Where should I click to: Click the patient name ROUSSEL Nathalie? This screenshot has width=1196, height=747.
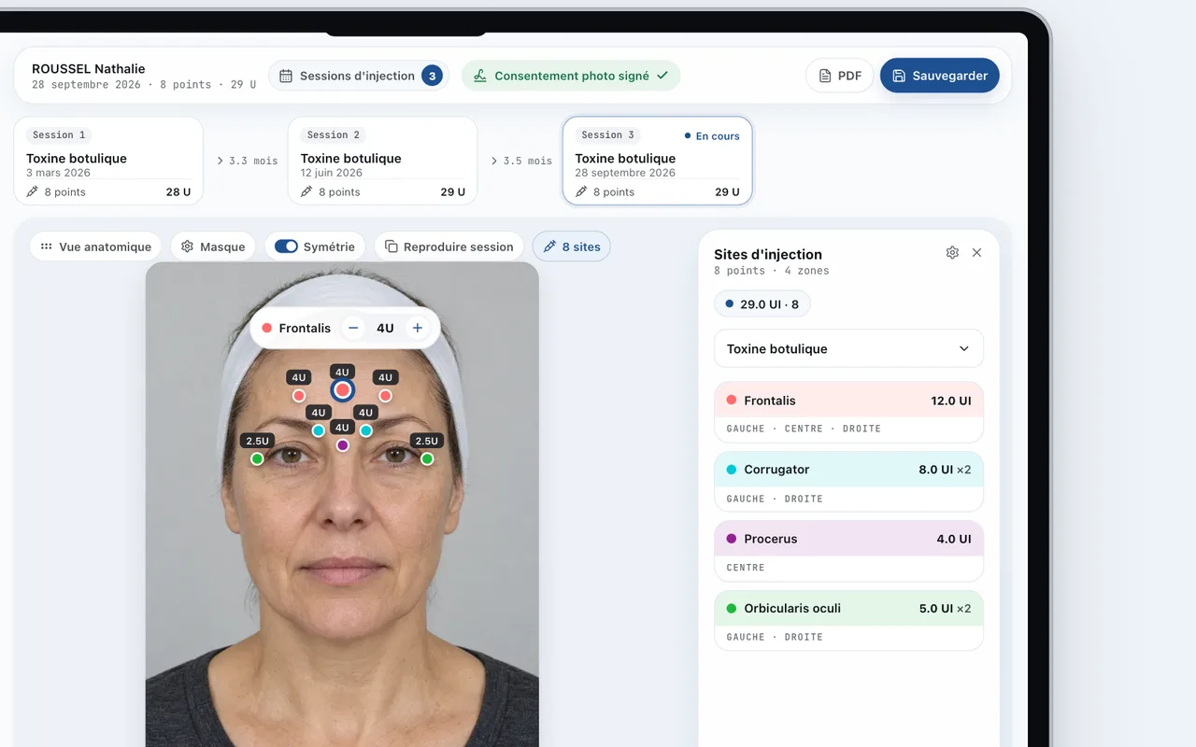pyautogui.click(x=89, y=69)
